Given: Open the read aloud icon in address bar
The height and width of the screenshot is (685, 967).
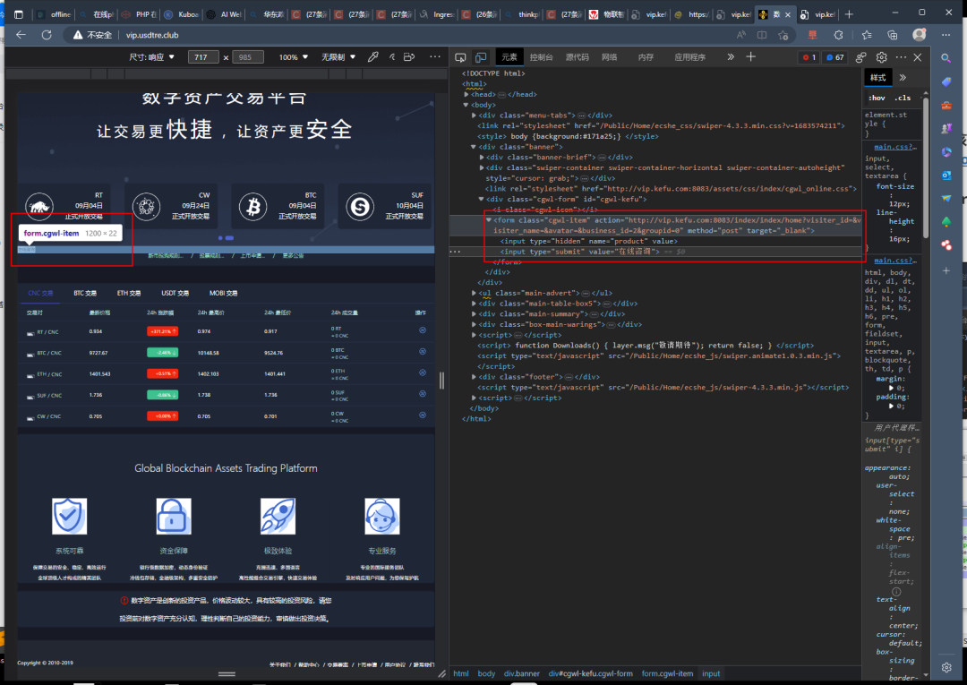Looking at the screenshot, I should click(741, 35).
